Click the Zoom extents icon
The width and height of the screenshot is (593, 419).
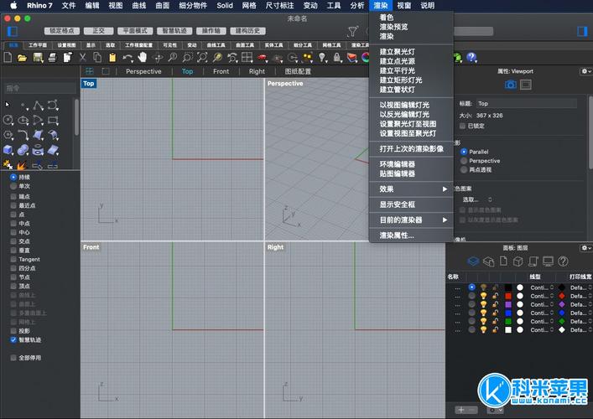tap(202, 58)
